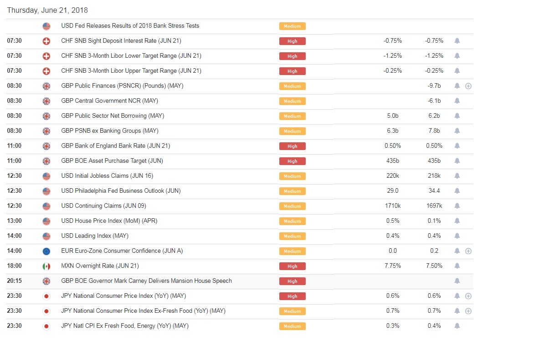Click Swiss flag icon beside Libor Lower Target Range
This screenshot has height=341, width=549.
tap(46, 56)
